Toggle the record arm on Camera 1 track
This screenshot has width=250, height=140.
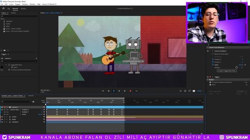[x=5, y=107]
